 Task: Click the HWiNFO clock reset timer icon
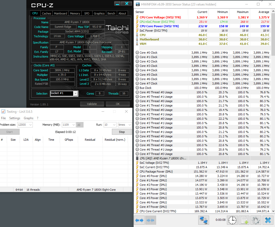tap(232, 220)
